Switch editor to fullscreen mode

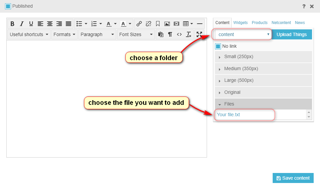coord(199,34)
